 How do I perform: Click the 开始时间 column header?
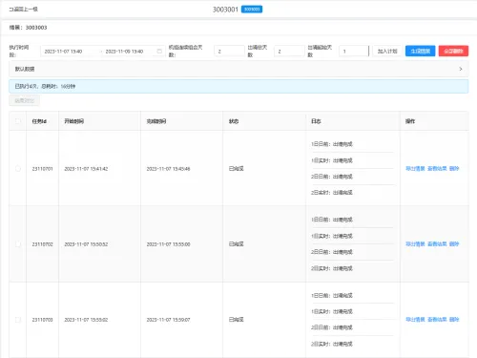click(x=74, y=121)
